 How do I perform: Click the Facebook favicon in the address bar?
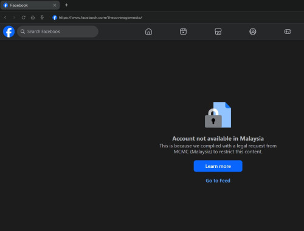pos(55,18)
